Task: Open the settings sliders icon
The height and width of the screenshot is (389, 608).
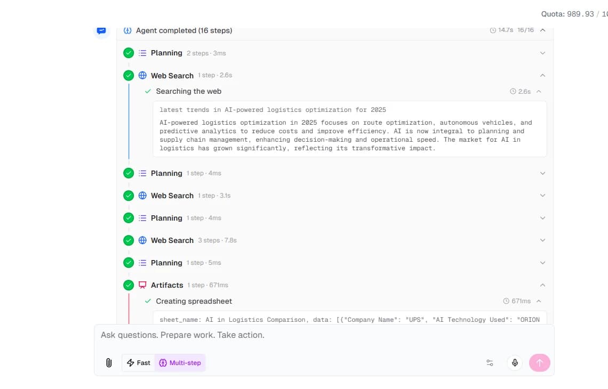Action: tap(490, 363)
